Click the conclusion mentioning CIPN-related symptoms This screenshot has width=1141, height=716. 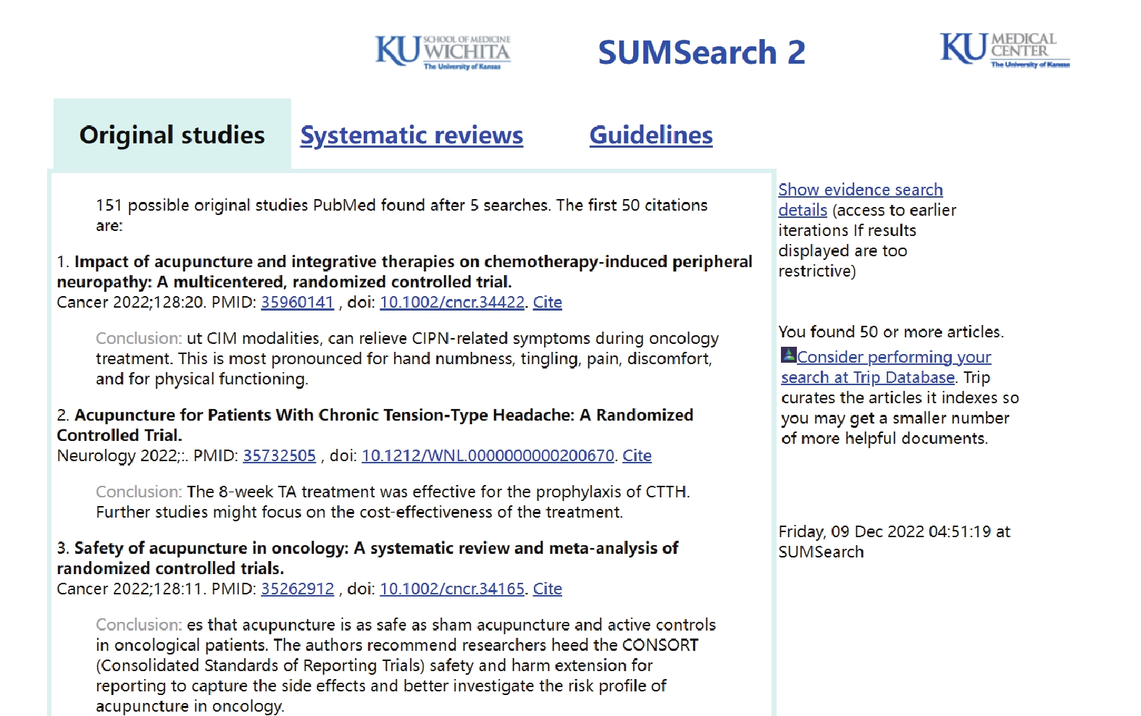click(x=407, y=358)
